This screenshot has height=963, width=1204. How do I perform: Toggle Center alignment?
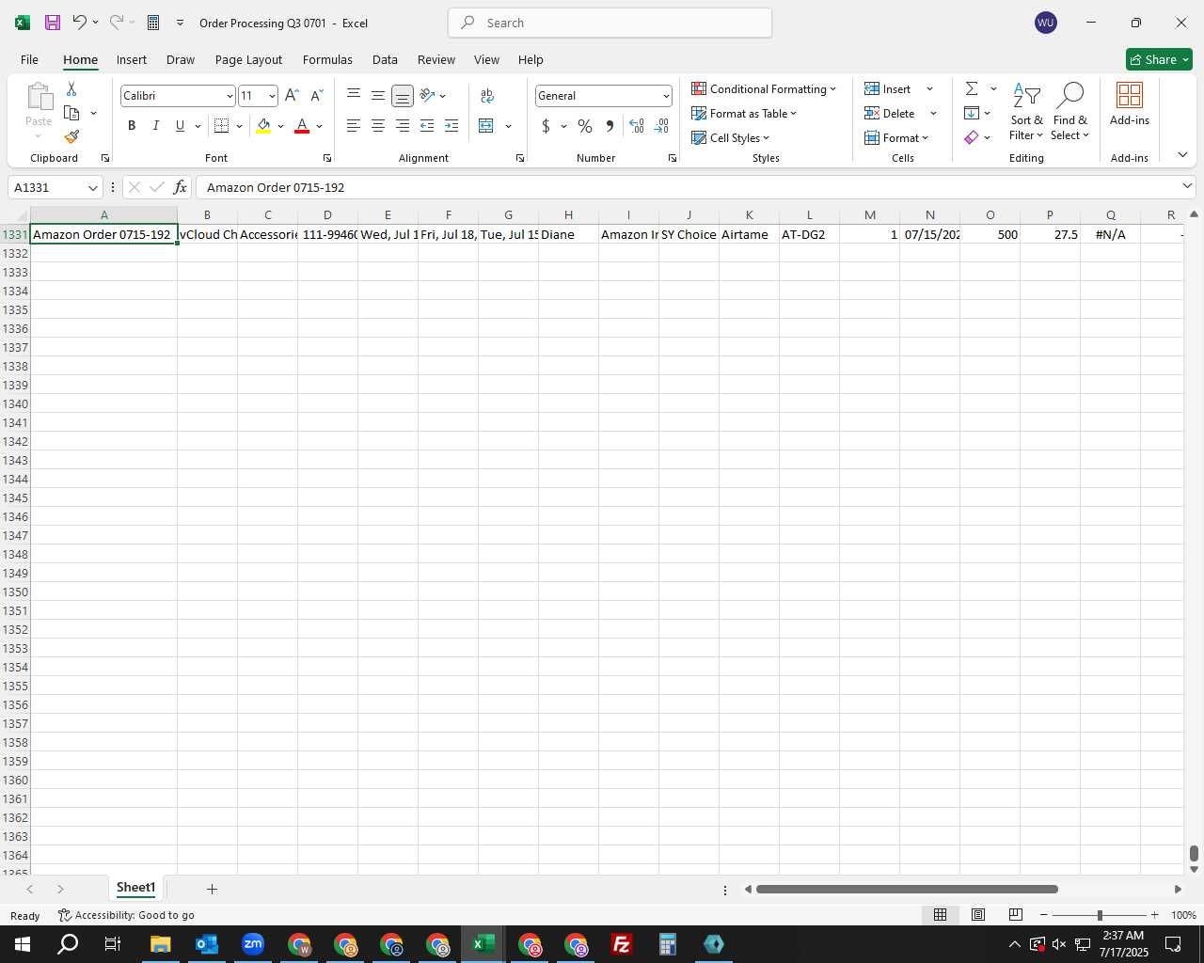pos(378,126)
